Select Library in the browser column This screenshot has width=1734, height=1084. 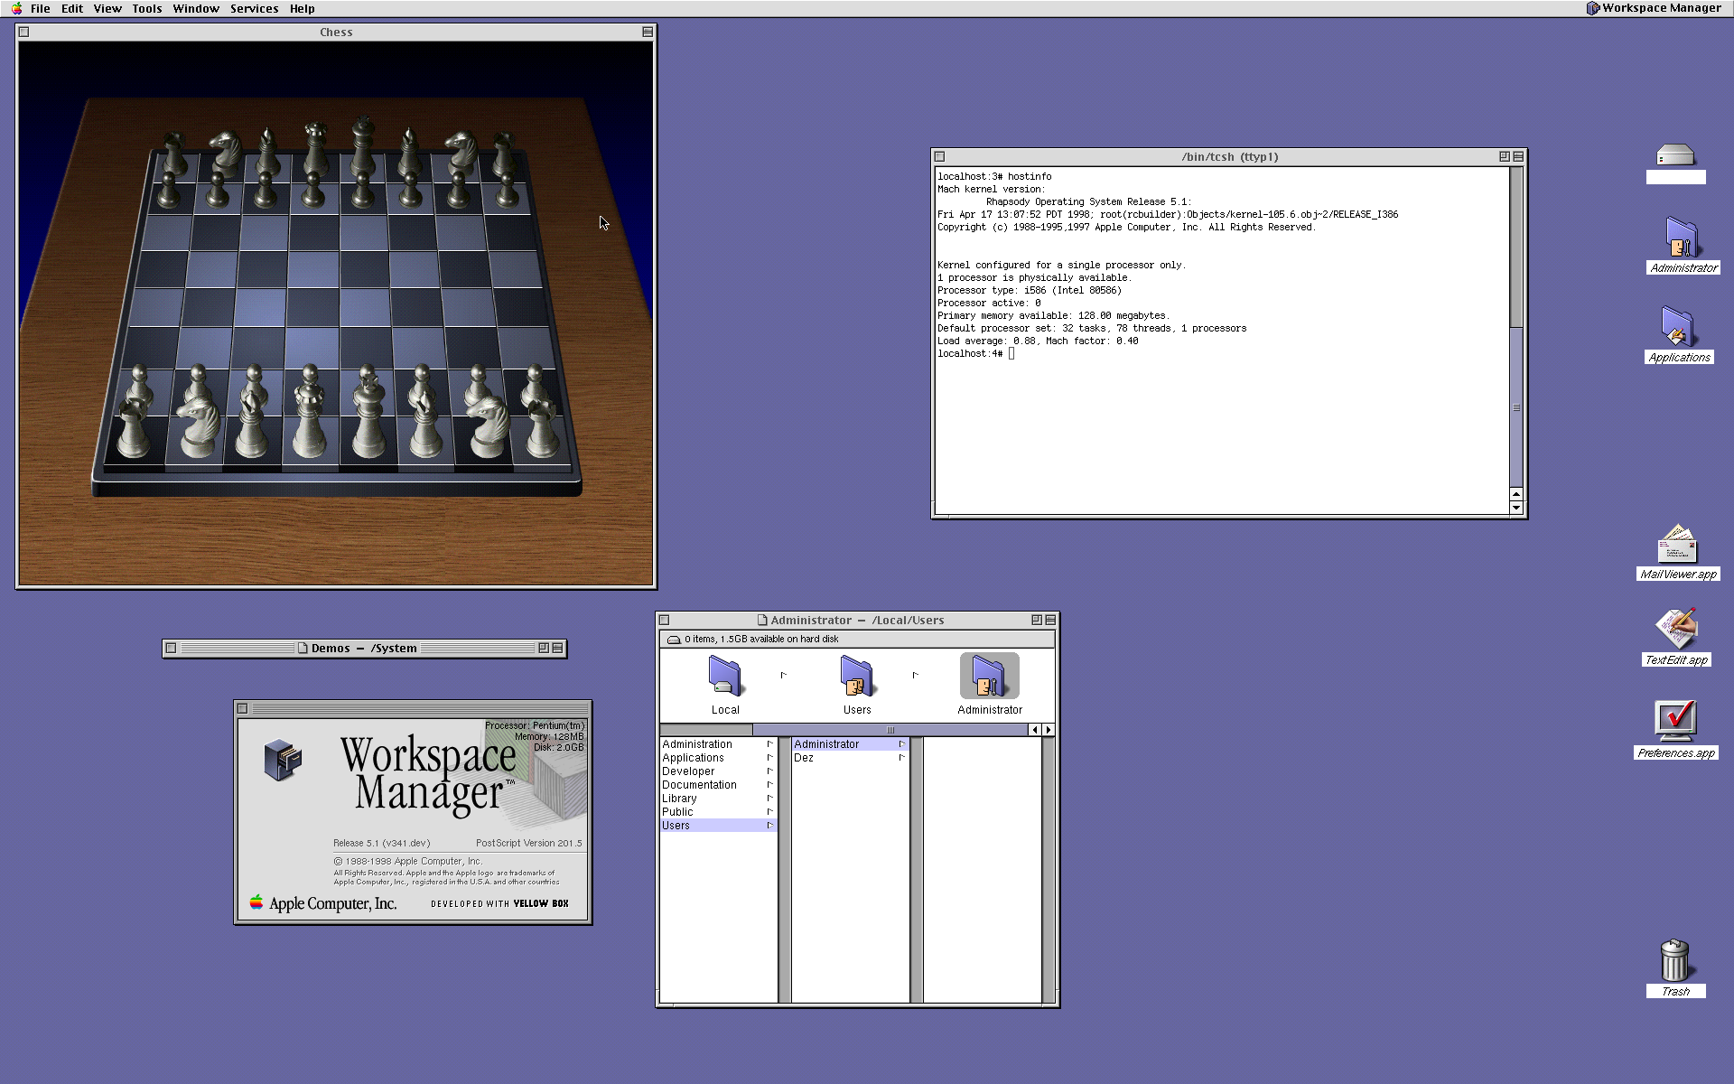679,799
